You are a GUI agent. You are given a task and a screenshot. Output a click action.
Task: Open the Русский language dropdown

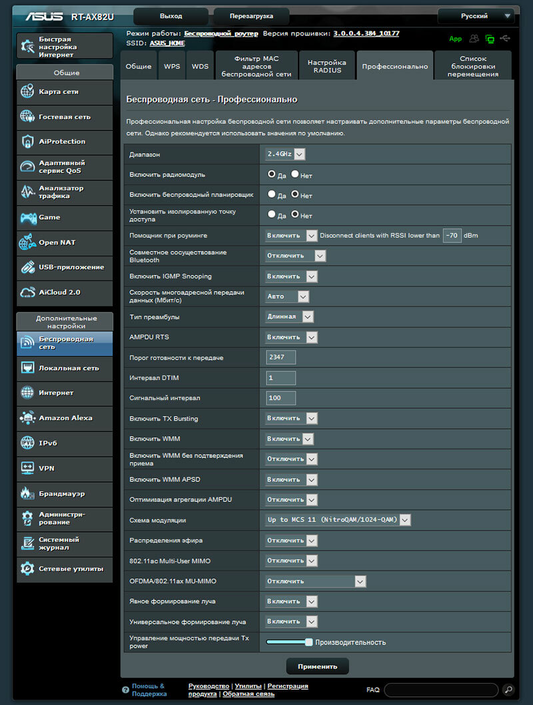[476, 16]
